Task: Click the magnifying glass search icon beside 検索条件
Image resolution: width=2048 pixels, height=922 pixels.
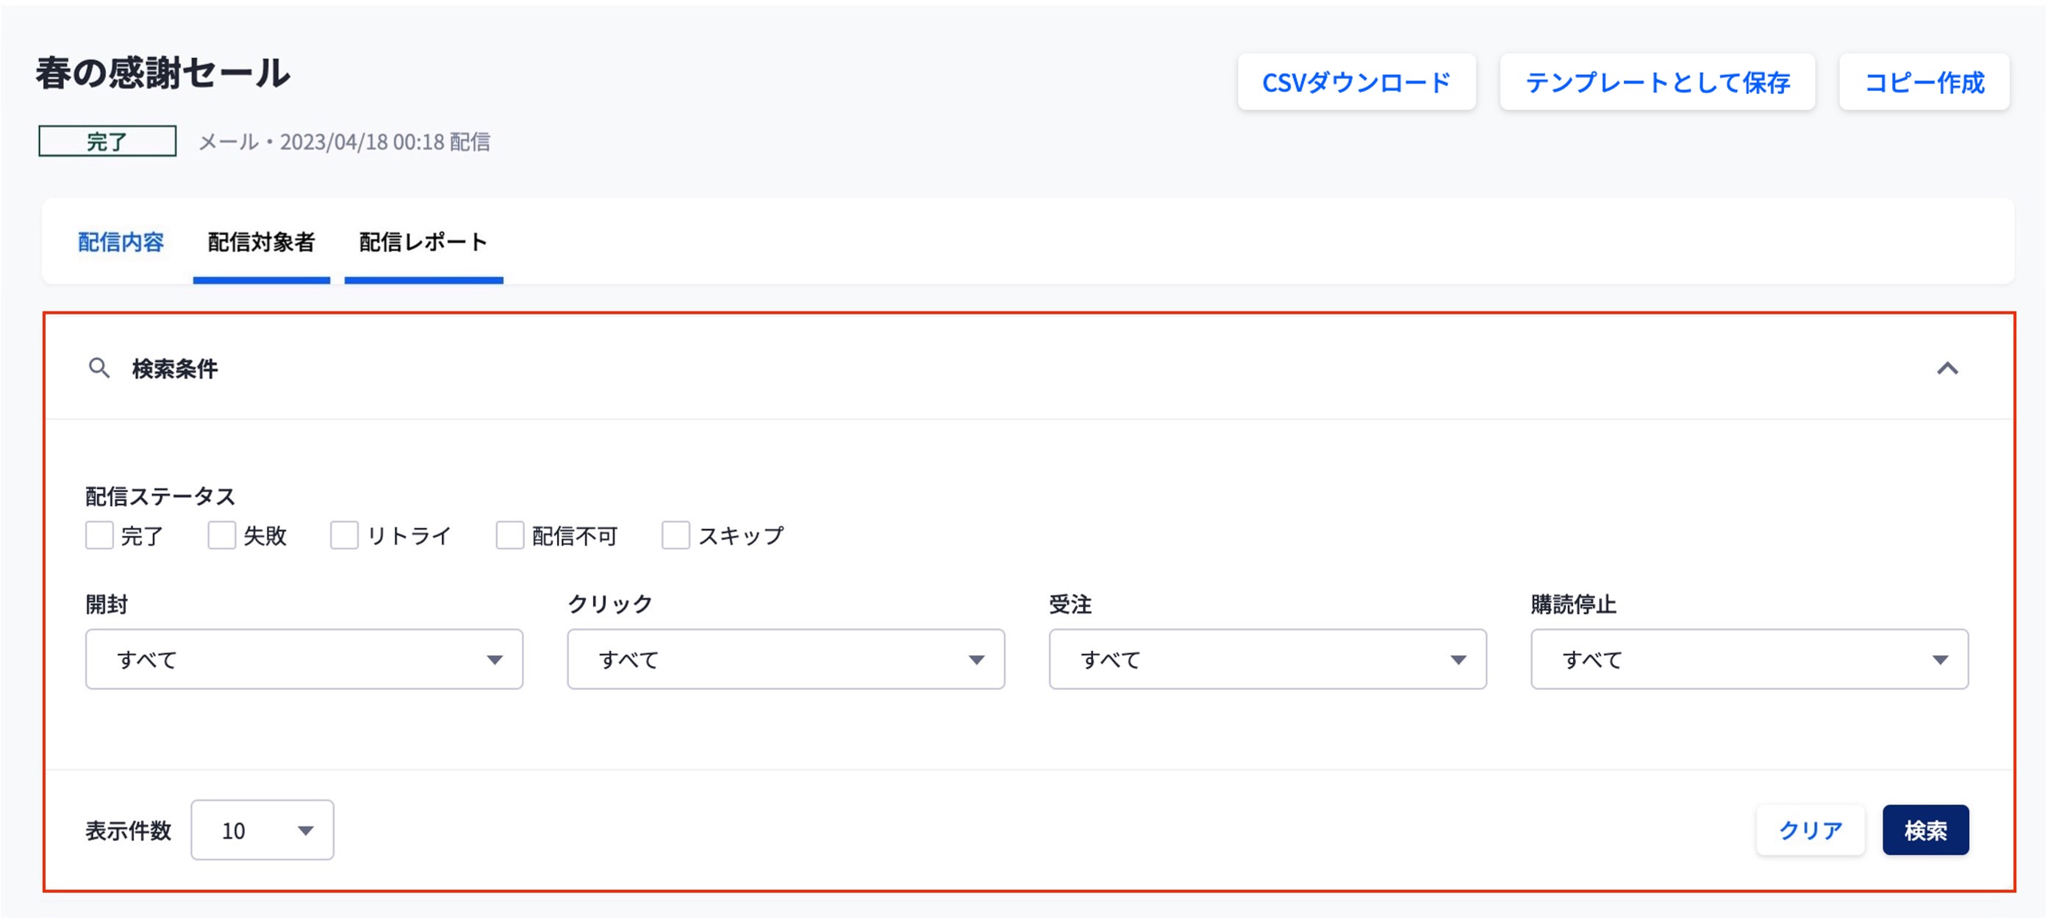Action: (x=99, y=369)
